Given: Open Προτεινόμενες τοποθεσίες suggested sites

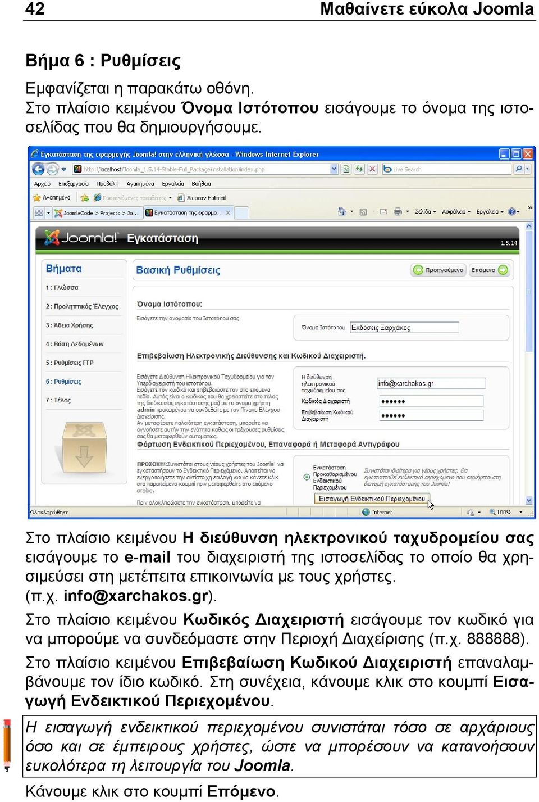Looking at the screenshot, I should coord(133,198).
